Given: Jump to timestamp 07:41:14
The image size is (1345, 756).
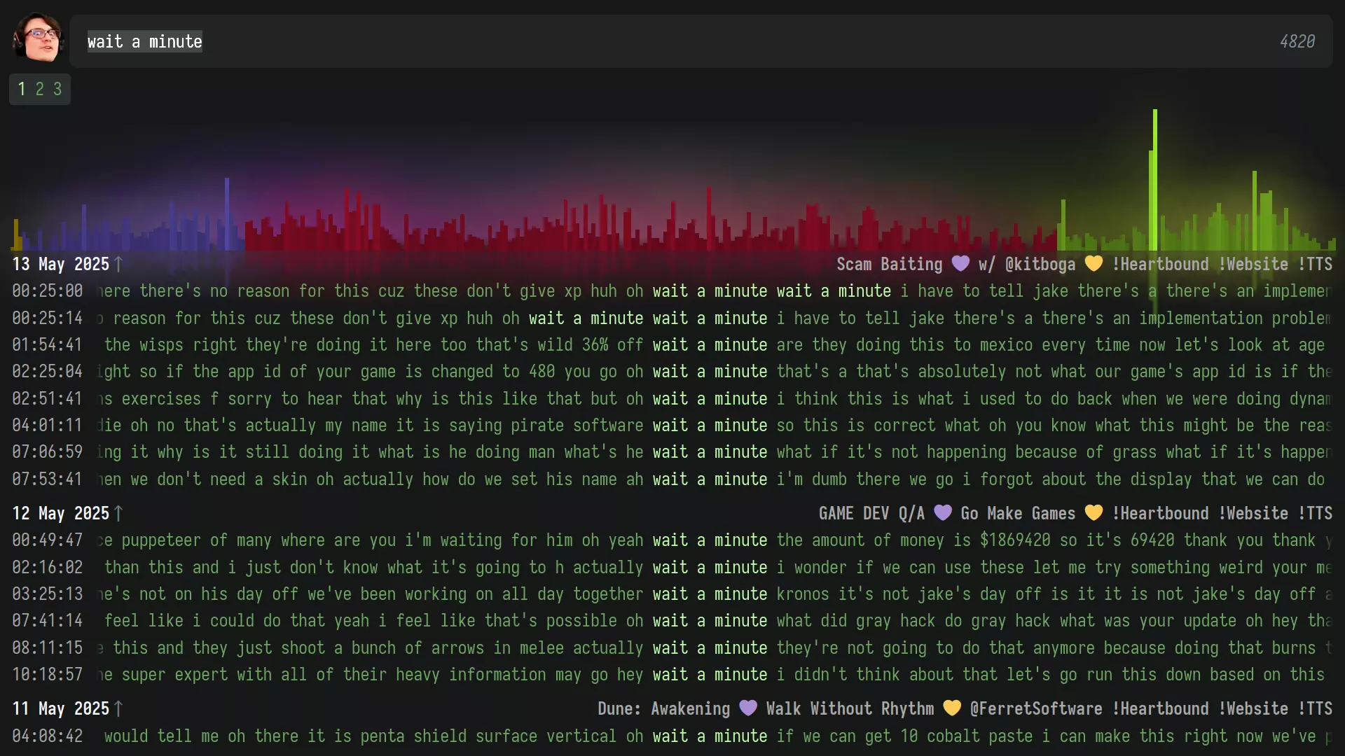Looking at the screenshot, I should (47, 620).
